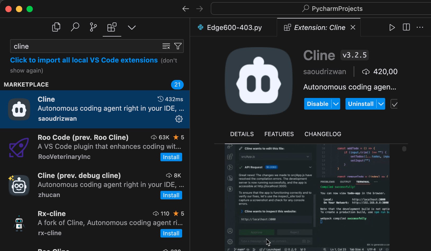Install the Roo Code extension

pyautogui.click(x=171, y=157)
